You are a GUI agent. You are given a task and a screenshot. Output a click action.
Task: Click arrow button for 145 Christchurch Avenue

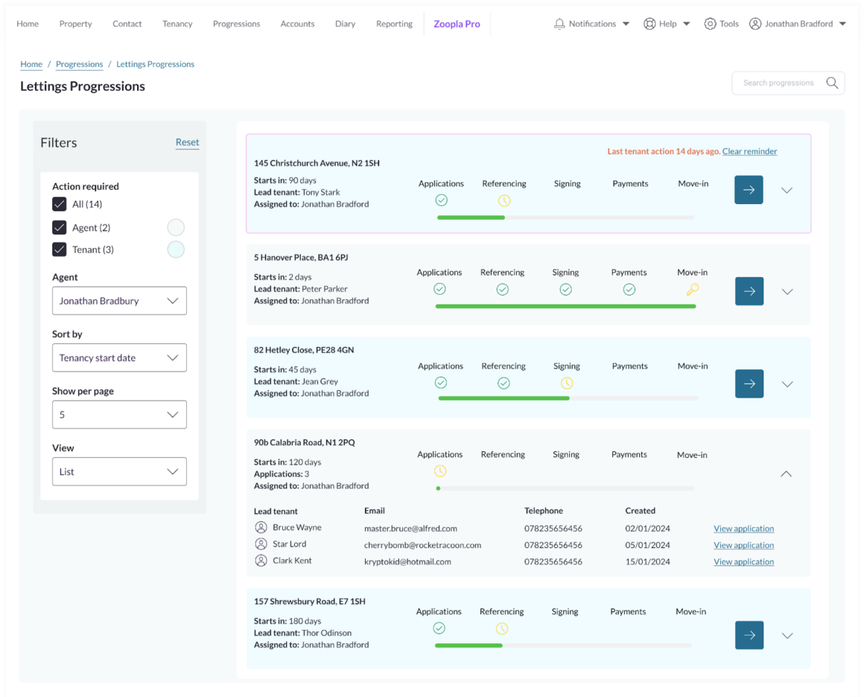pos(749,190)
